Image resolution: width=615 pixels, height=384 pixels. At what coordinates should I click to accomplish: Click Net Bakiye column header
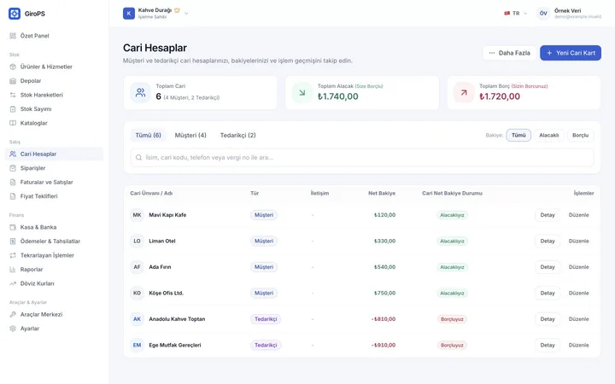(382, 193)
